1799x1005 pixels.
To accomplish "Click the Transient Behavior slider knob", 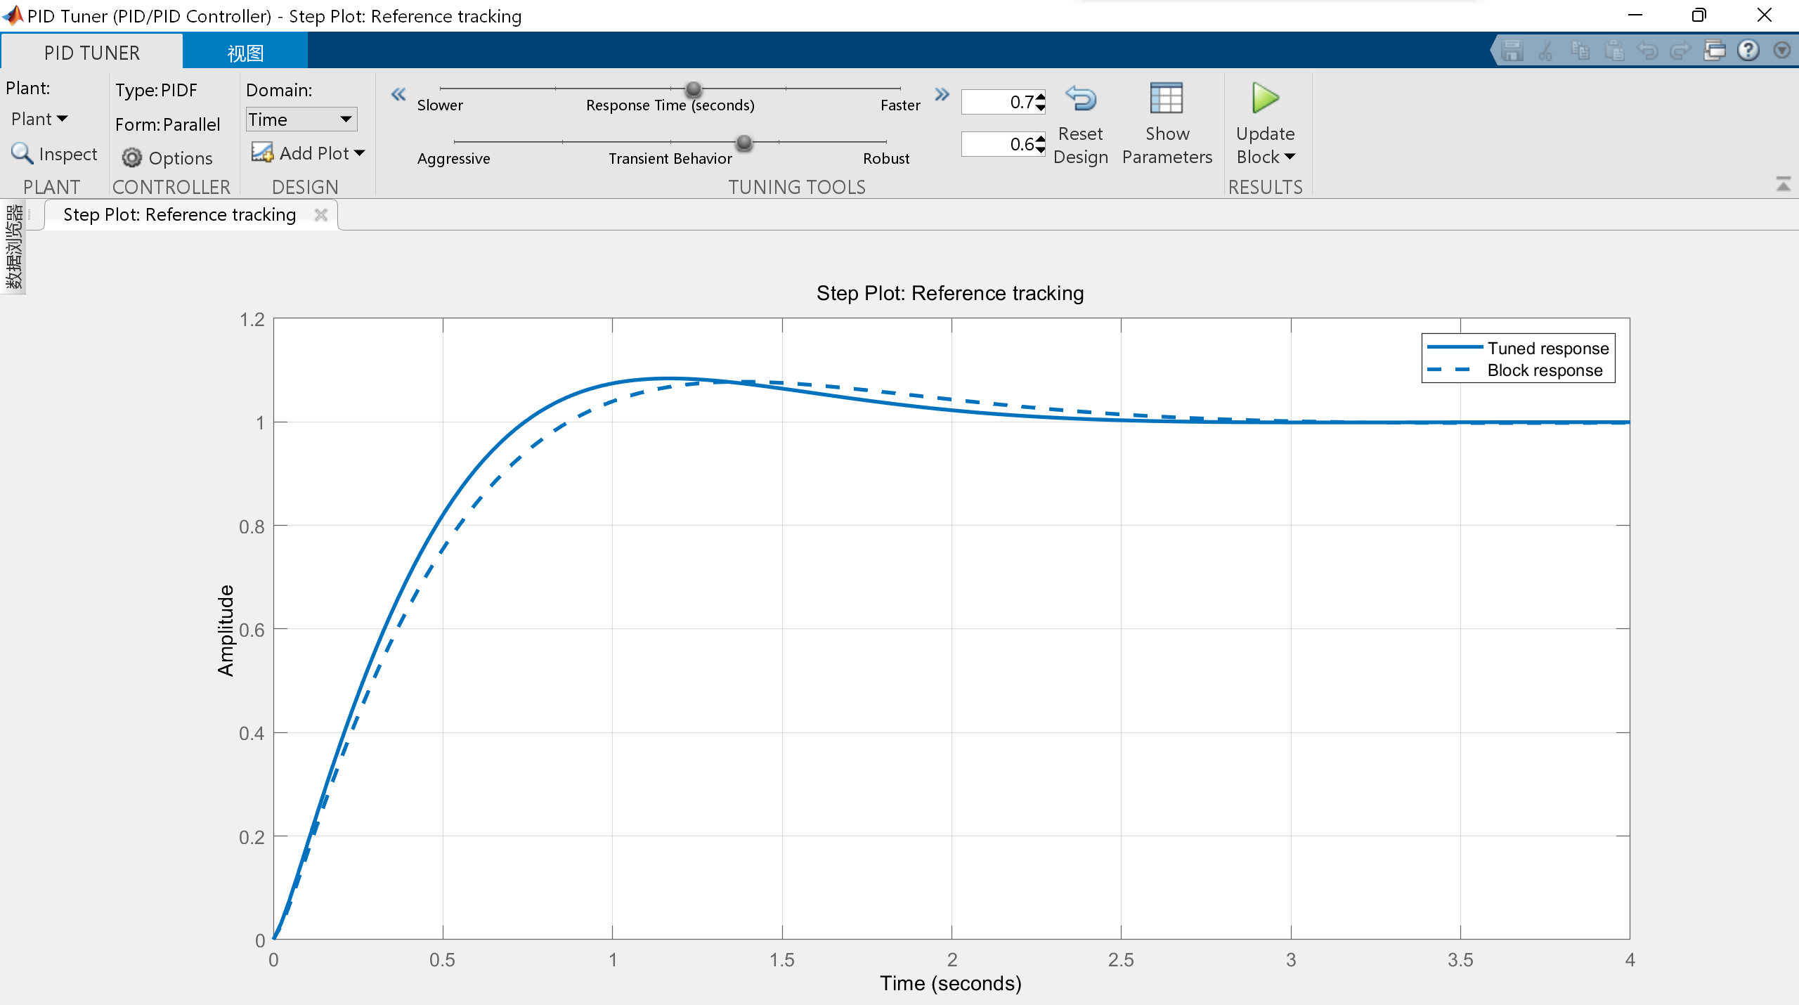I will click(x=744, y=143).
